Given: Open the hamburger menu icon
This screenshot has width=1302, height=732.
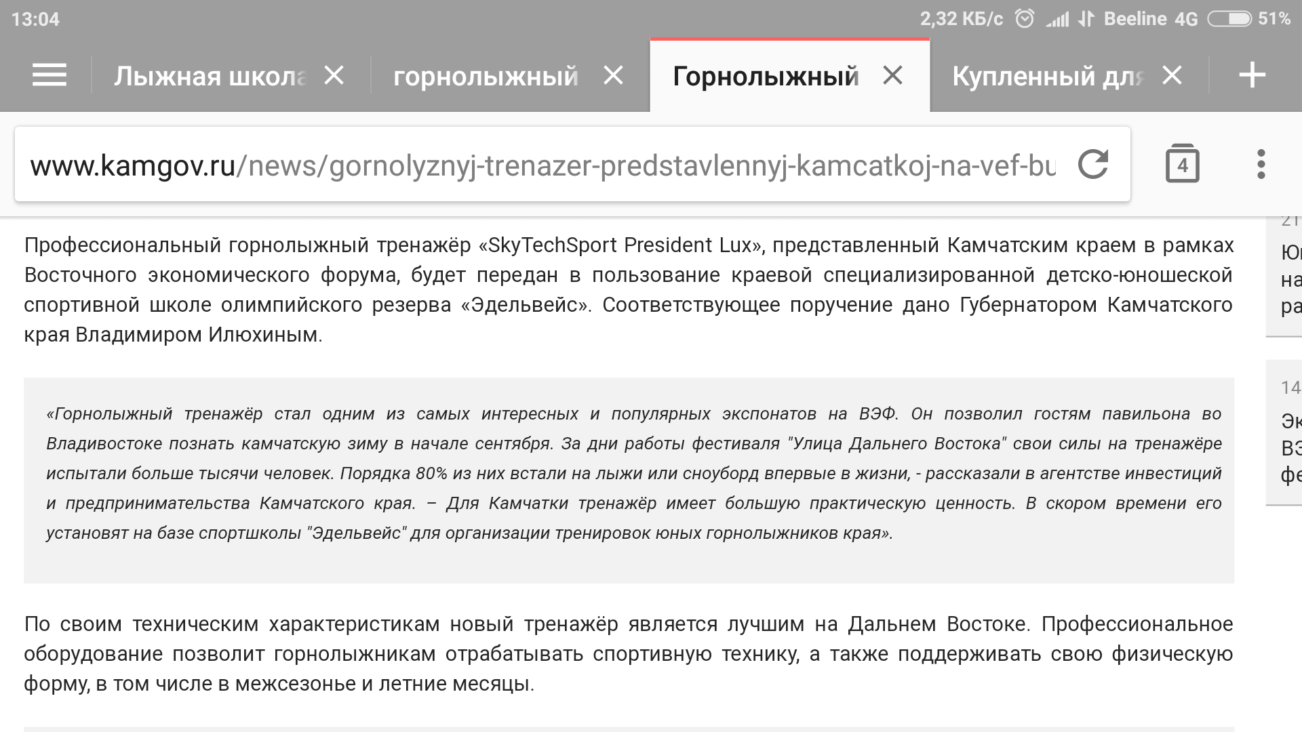Looking at the screenshot, I should click(x=50, y=75).
